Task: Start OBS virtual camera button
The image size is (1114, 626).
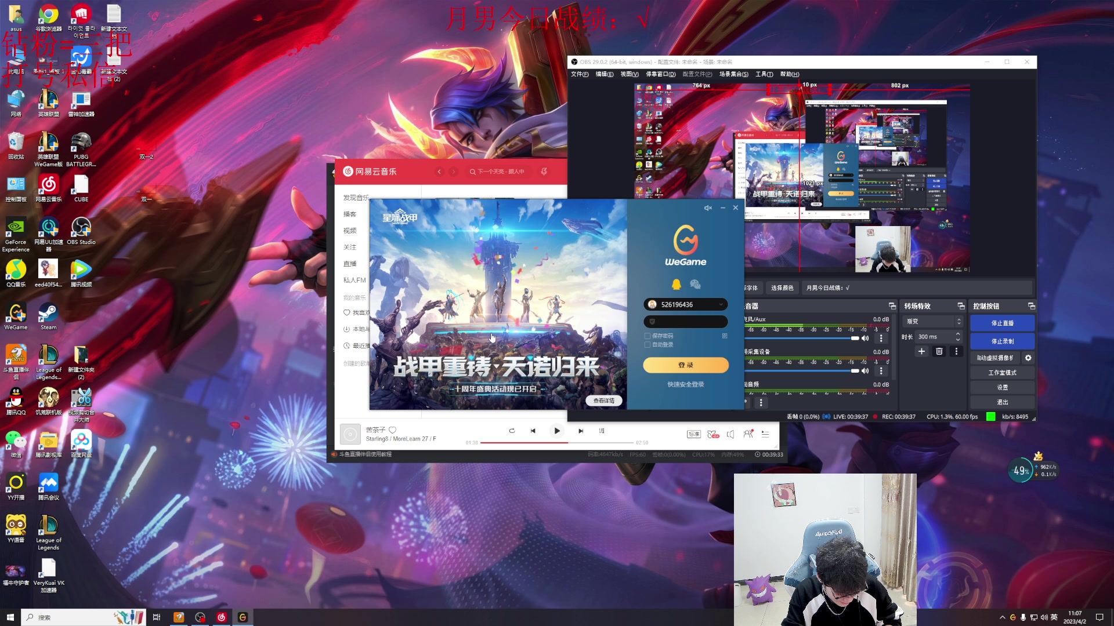Action: 994,358
